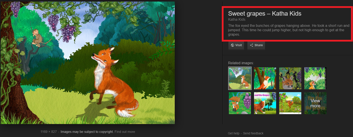Click the 'Related images:' heading
Screen dimensions: 353x137
[x=241, y=63]
